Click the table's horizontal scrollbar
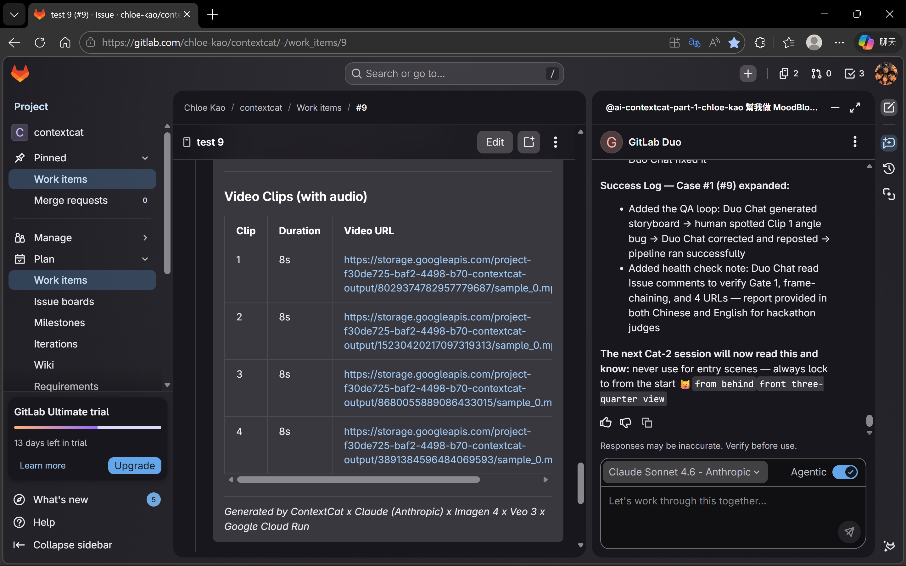 [x=358, y=480]
